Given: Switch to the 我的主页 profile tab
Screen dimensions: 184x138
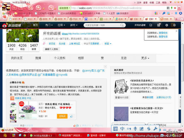Looking at the screenshot, I should point(17,58).
